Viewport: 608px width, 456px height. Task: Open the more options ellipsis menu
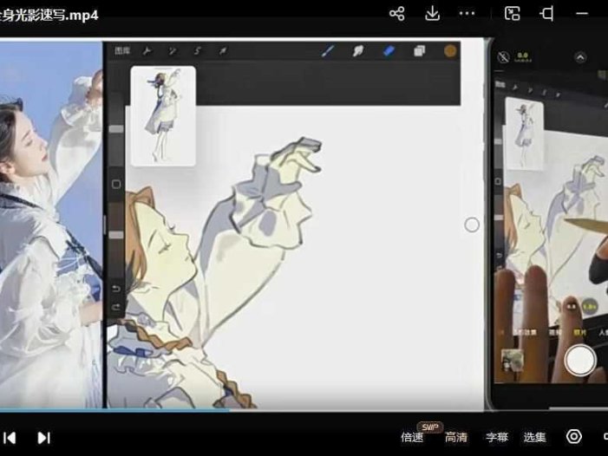coord(467,14)
